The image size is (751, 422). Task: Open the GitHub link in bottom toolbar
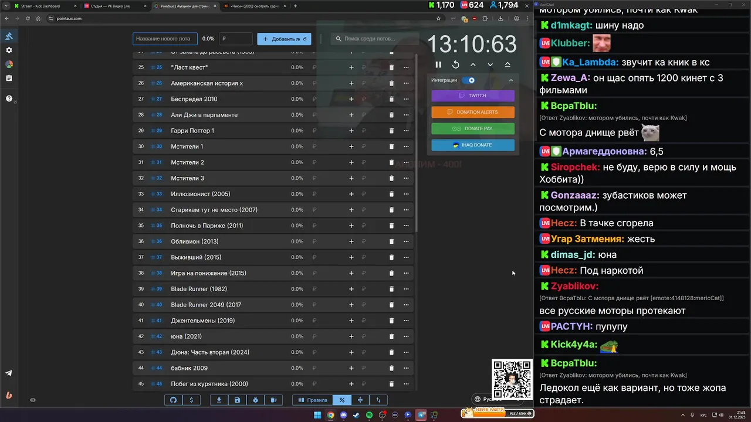tap(173, 400)
